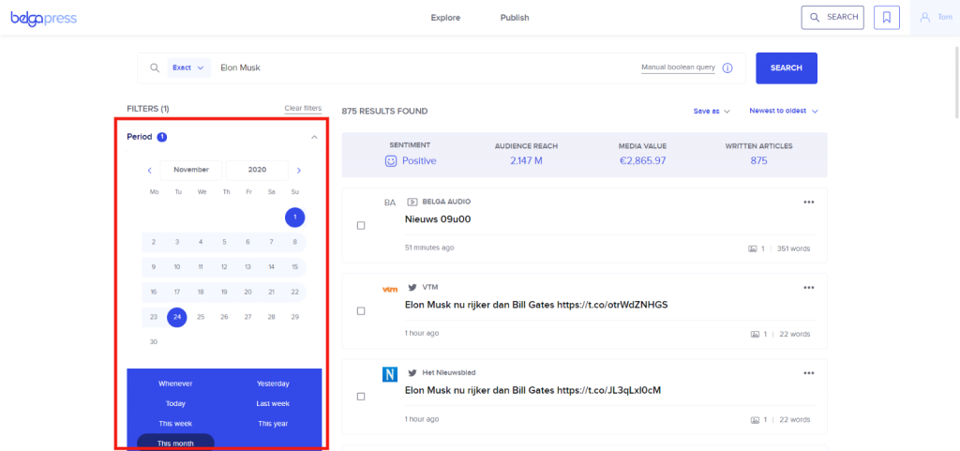The width and height of the screenshot is (960, 451).
Task: Open VTM Elon Musk rijker article title
Action: (x=535, y=305)
